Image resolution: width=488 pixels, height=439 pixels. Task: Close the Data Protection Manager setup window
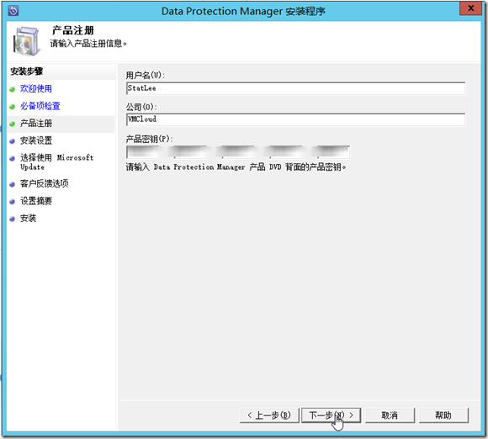pos(470,8)
